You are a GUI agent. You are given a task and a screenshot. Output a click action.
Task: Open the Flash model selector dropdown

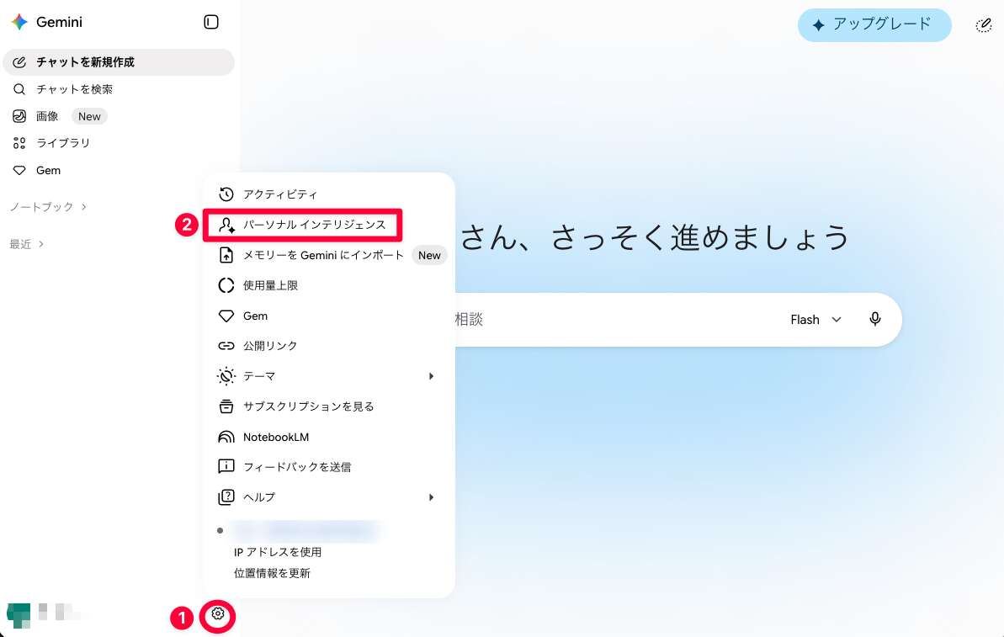[815, 320]
